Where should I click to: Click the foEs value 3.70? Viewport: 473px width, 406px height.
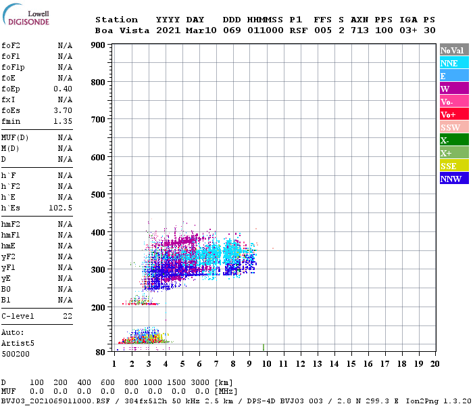[x=63, y=110]
